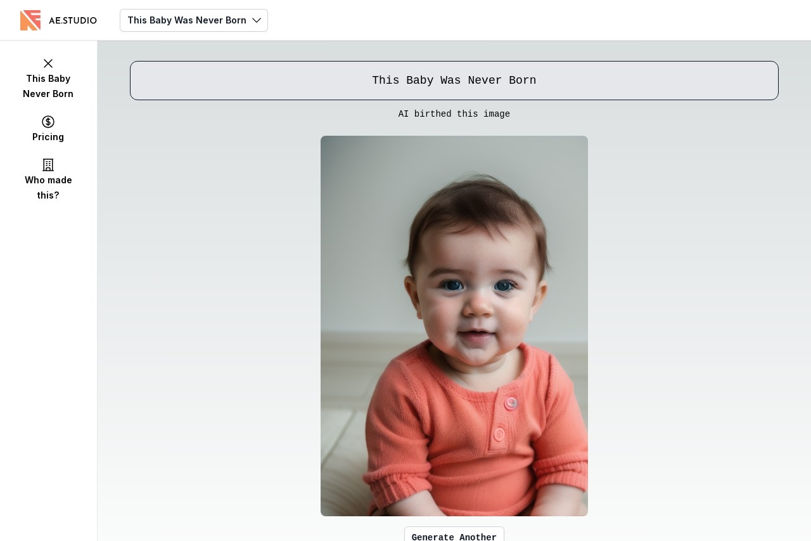This screenshot has height=541, width=811.
Task: Click the generated baby image
Action: coord(454,326)
